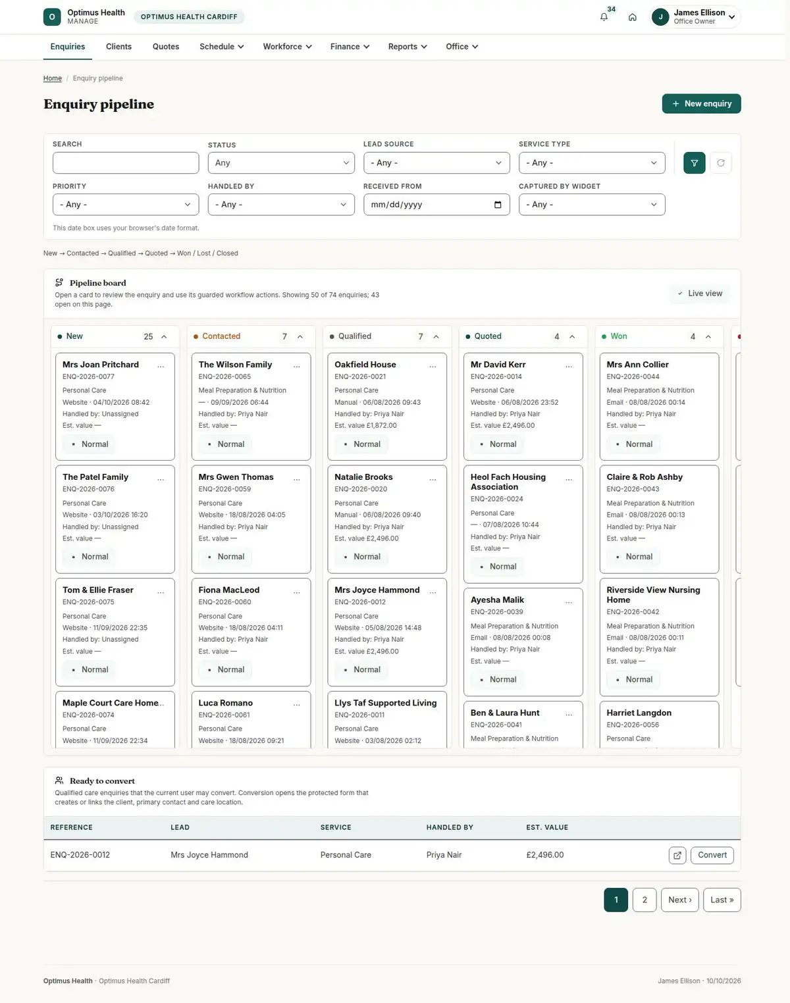790x1003 pixels.
Task: Click the Optimus Health Cardiff badge
Action: pos(189,17)
